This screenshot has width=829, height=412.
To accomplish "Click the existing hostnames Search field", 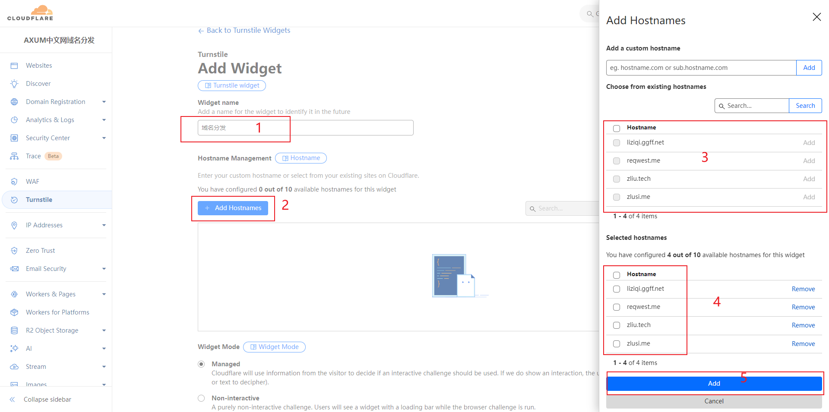I will point(752,106).
